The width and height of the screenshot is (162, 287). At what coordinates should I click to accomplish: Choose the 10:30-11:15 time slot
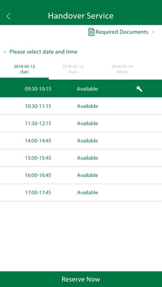81,106
